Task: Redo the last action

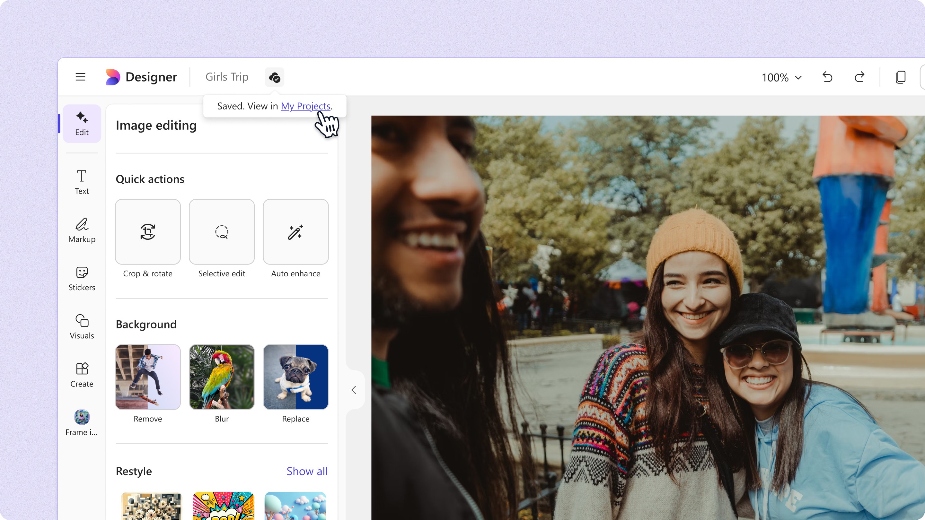Action: pos(859,77)
